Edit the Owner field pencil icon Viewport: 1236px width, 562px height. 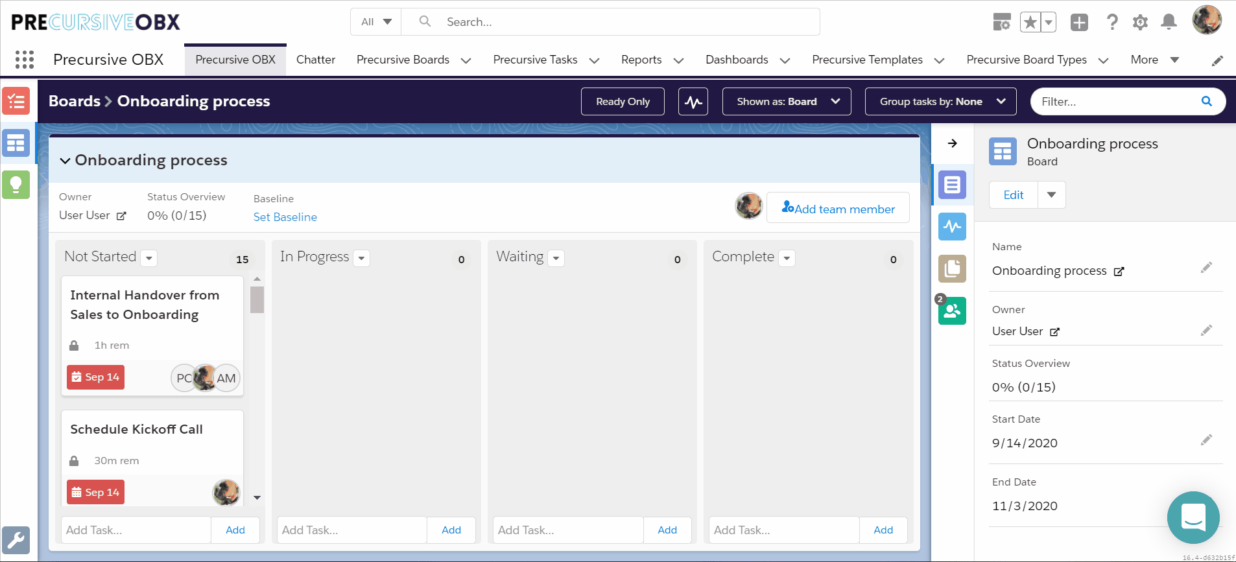1206,331
